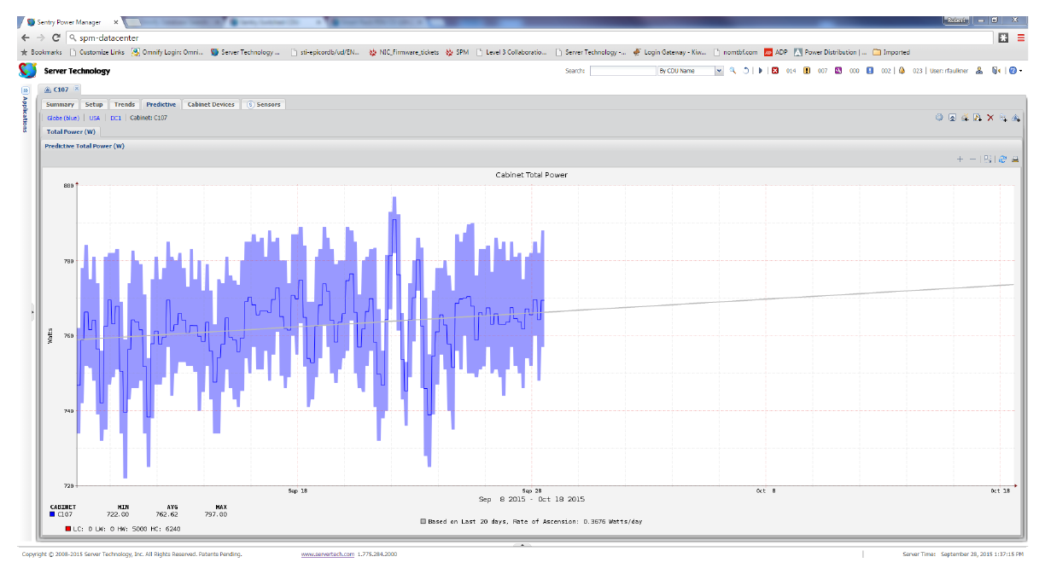Click the copy-add icon next to red X
Viewport: 1045px width, 580px height.
tap(1003, 118)
